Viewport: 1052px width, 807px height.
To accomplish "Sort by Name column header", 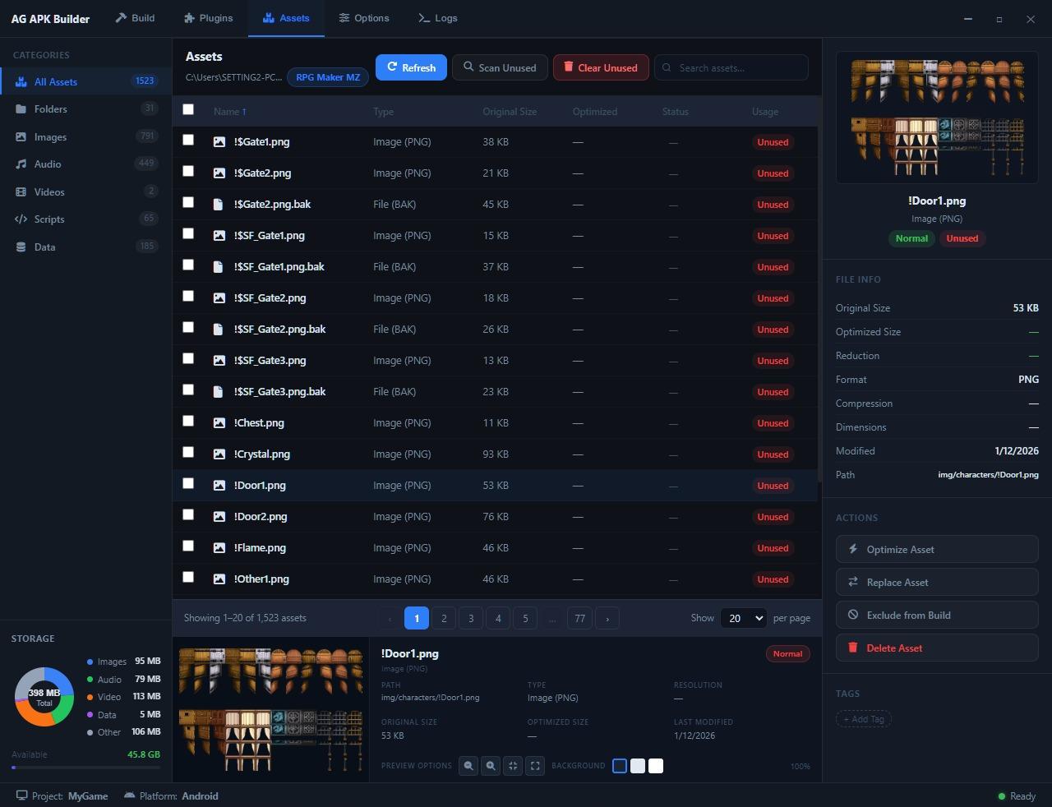I will (x=229, y=112).
